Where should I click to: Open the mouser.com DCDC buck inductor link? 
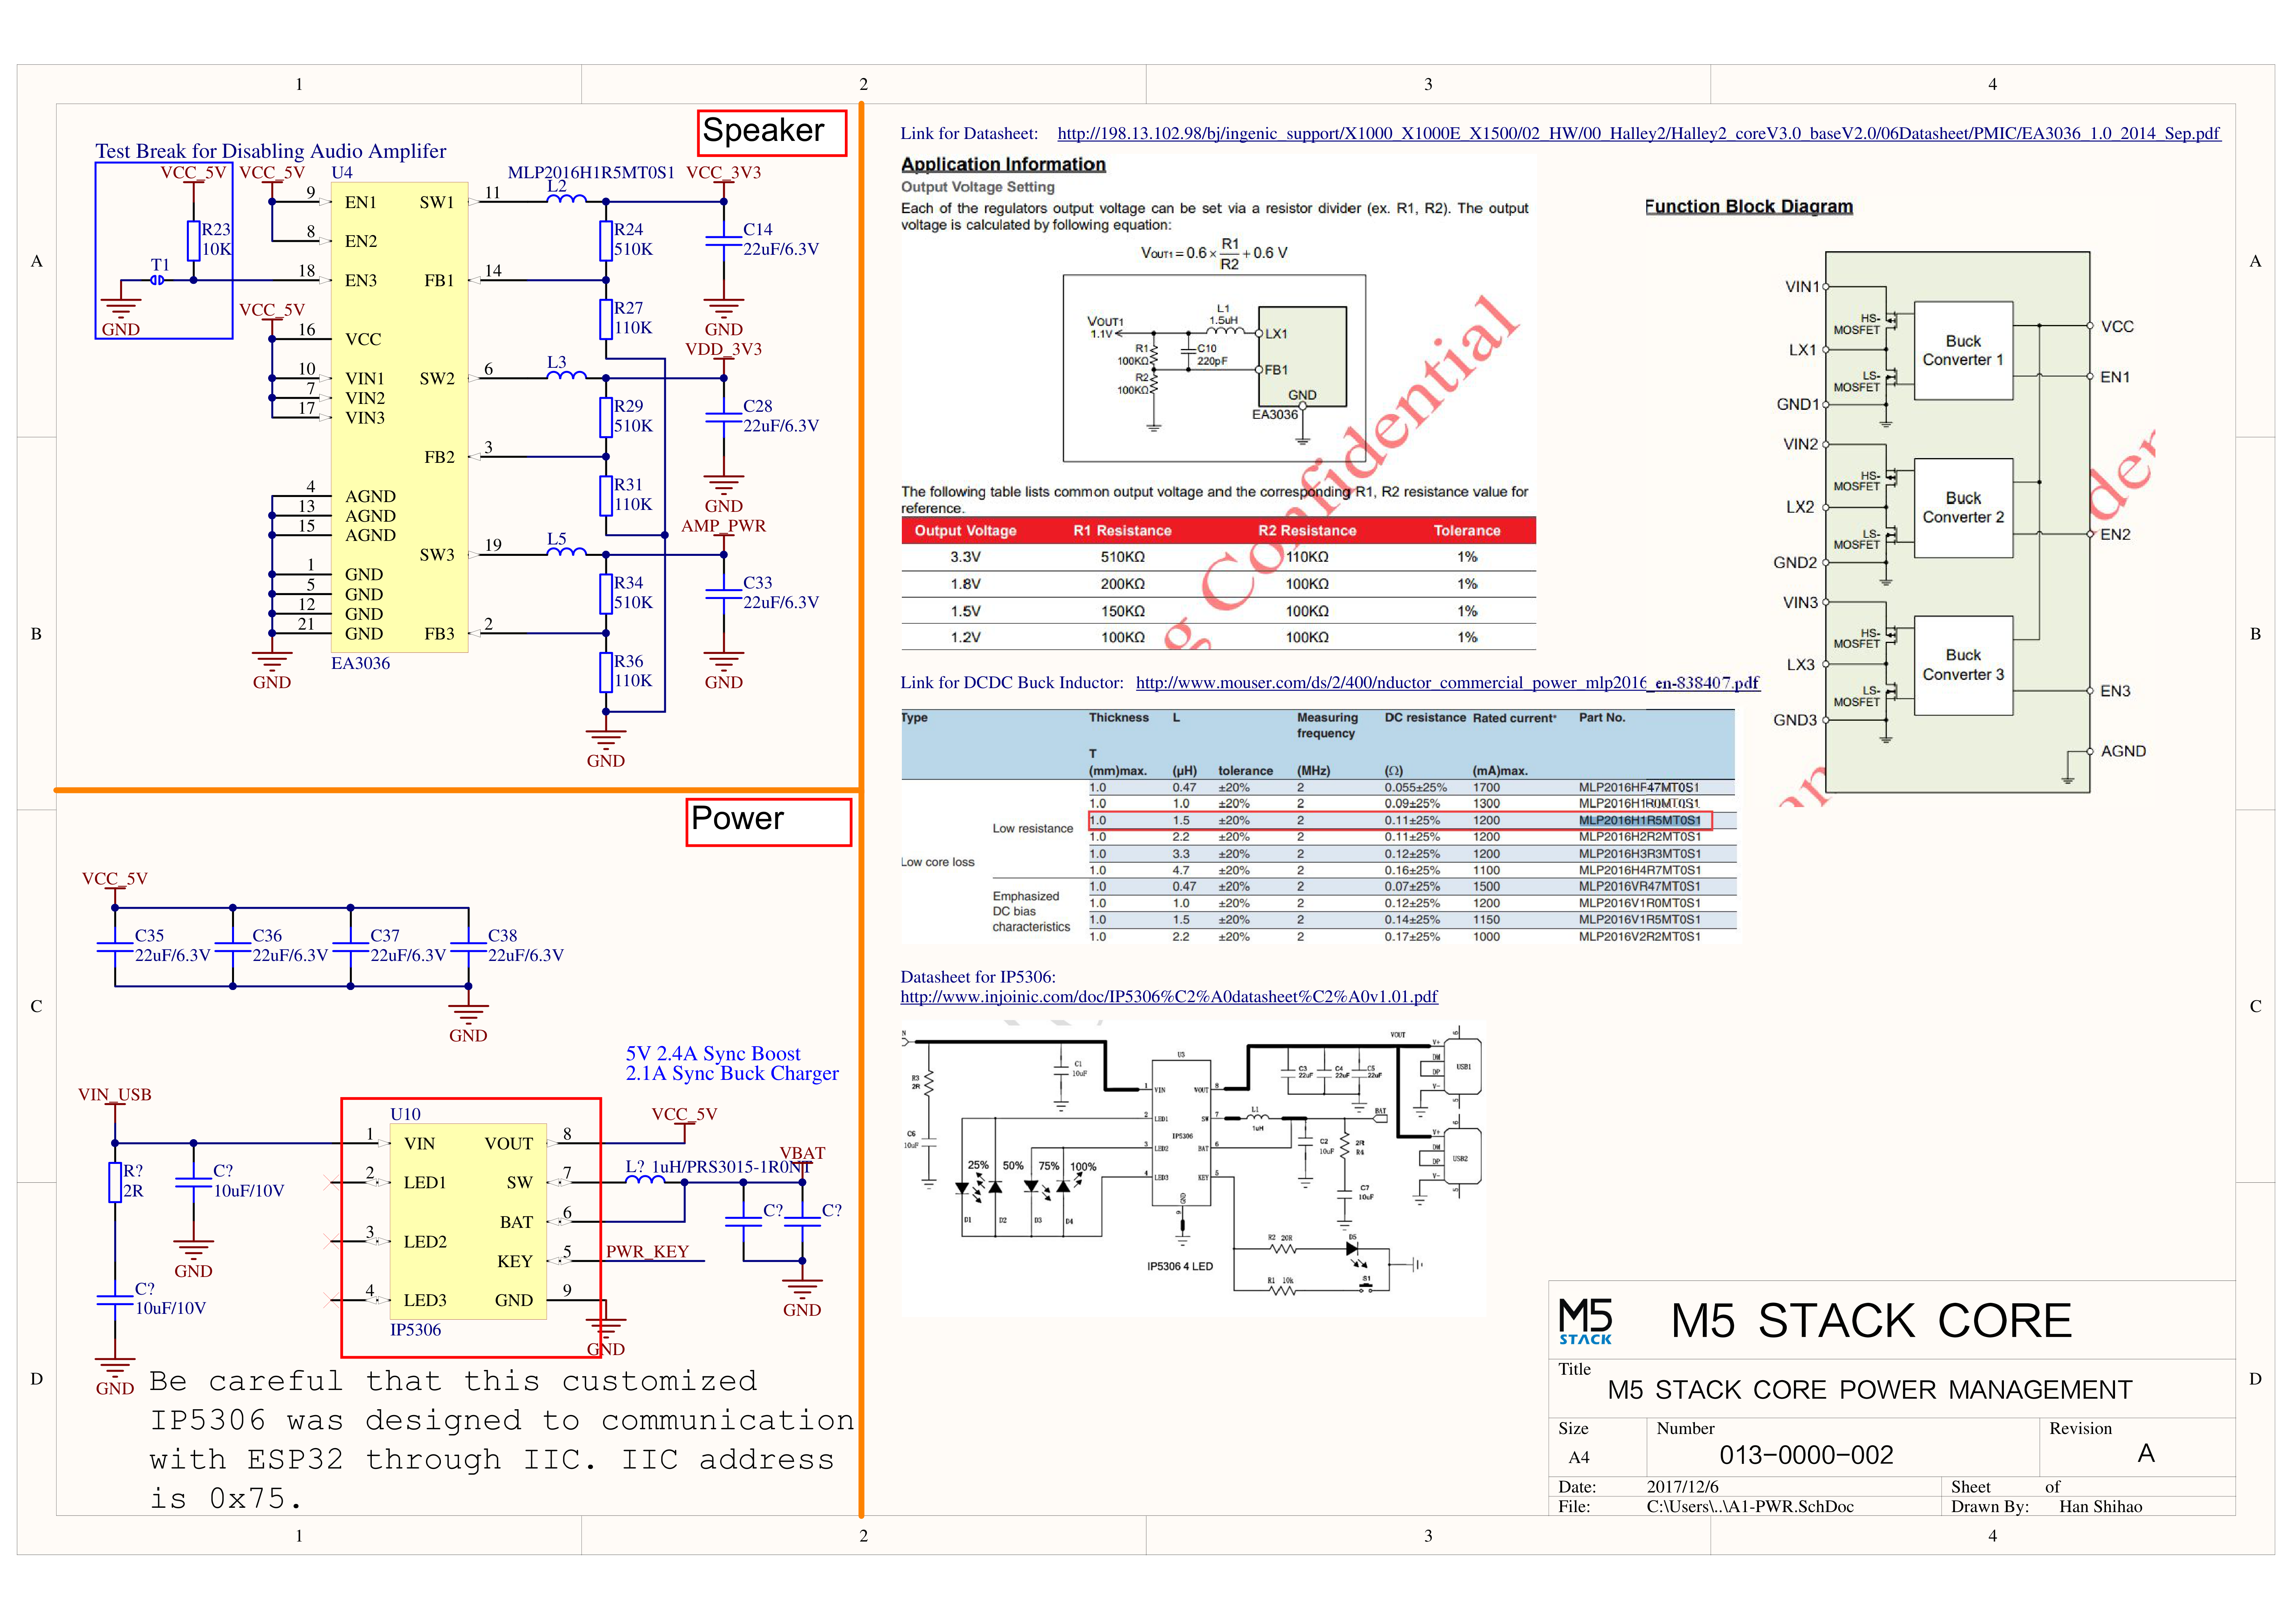[1447, 683]
